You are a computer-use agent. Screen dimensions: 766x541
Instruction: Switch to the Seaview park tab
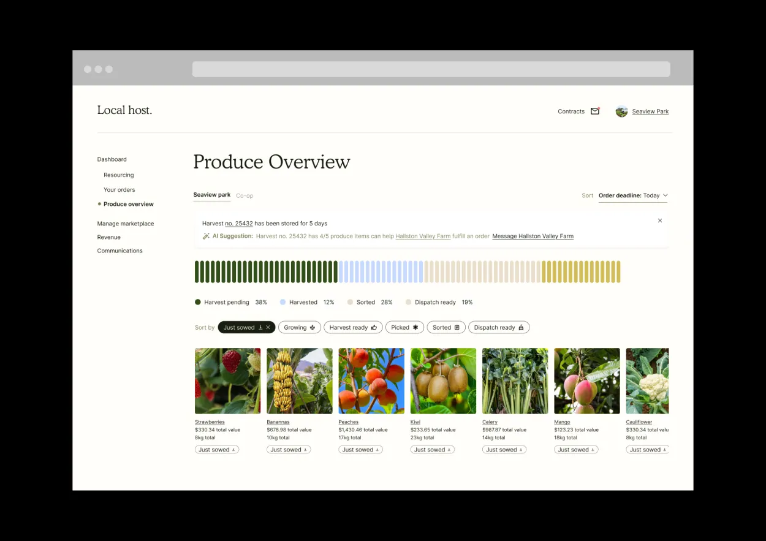(x=212, y=195)
